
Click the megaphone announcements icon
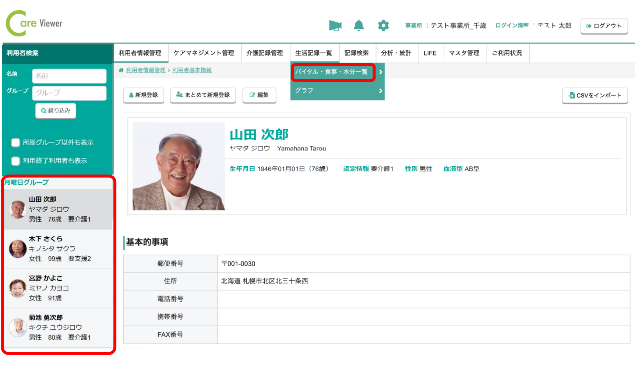pyautogui.click(x=335, y=26)
